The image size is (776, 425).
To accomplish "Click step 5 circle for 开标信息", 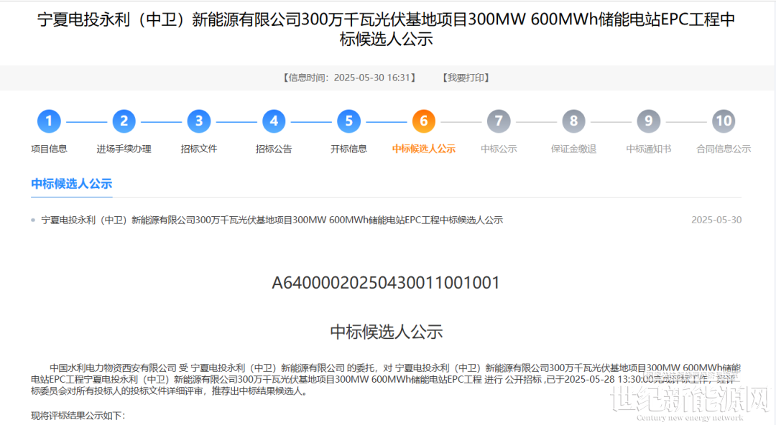I will (349, 121).
